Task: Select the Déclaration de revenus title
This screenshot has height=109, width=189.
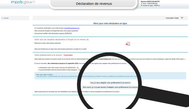Action: pyautogui.click(x=94, y=4)
